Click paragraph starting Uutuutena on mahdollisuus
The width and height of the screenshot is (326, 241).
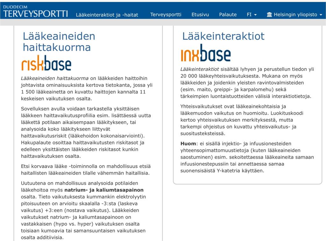point(83,210)
